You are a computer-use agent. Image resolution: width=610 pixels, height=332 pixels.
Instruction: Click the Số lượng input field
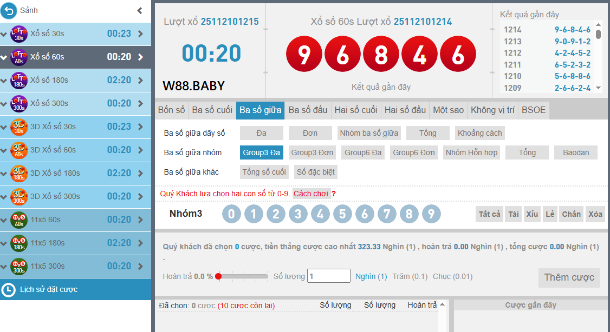click(x=328, y=276)
